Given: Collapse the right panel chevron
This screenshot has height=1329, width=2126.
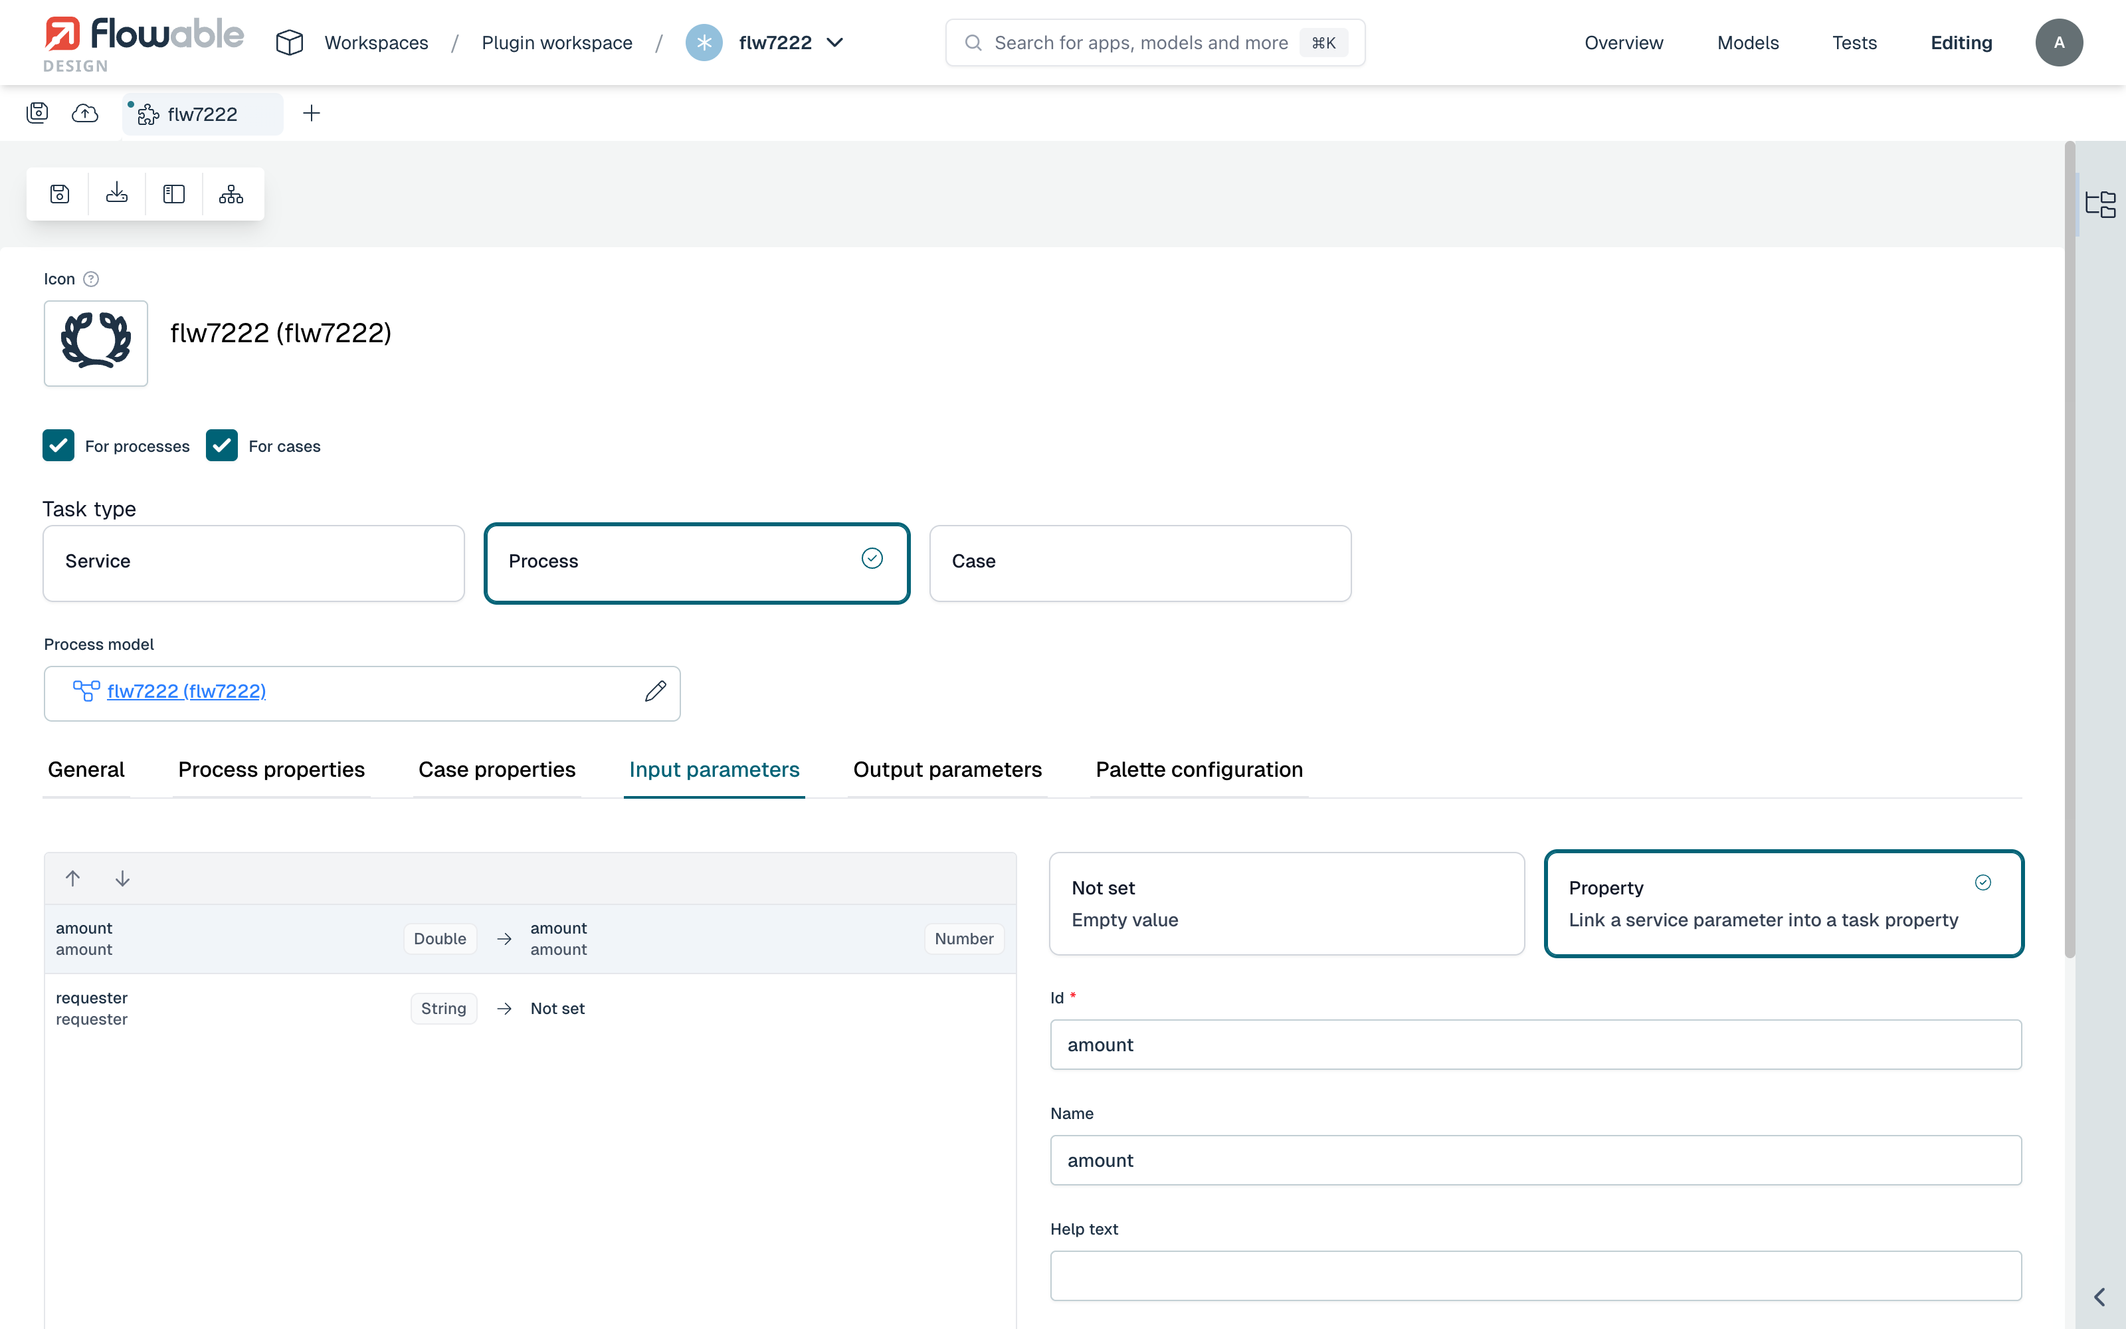Looking at the screenshot, I should pyautogui.click(x=2099, y=1296).
